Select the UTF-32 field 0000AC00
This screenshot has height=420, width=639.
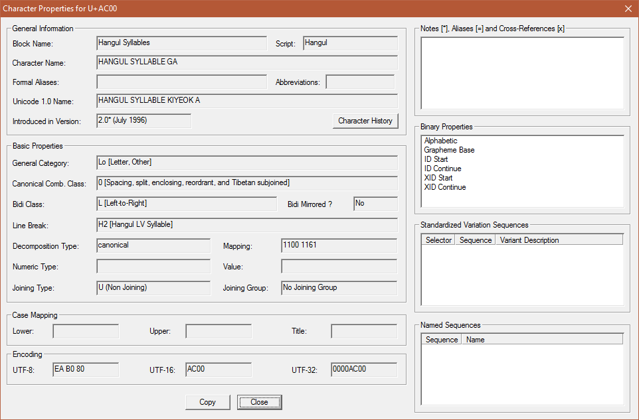click(364, 370)
